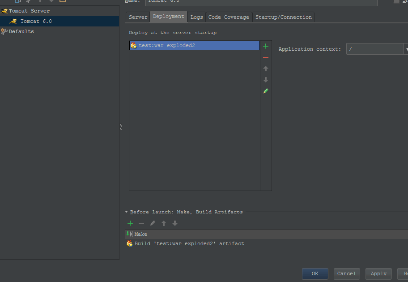The width and height of the screenshot is (408, 282).
Task: Select the test:war exploded2 artifact row
Action: click(194, 45)
